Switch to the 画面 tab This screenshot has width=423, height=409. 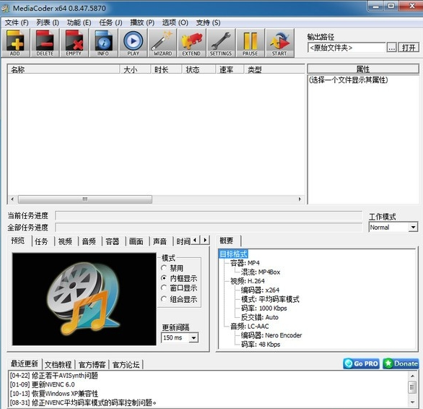pos(136,241)
